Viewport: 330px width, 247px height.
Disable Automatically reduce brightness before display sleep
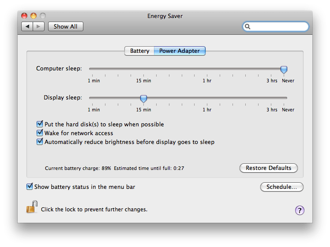(40, 142)
